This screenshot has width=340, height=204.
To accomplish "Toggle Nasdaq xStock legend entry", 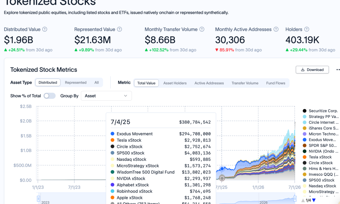I will [x=319, y=186].
